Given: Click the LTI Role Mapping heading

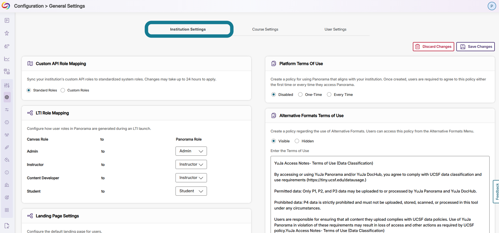Looking at the screenshot, I should 52,113.
